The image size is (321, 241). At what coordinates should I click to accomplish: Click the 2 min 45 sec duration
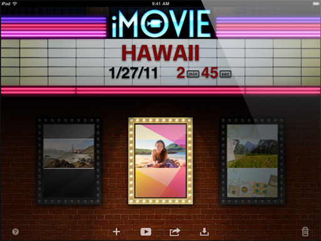tap(204, 73)
